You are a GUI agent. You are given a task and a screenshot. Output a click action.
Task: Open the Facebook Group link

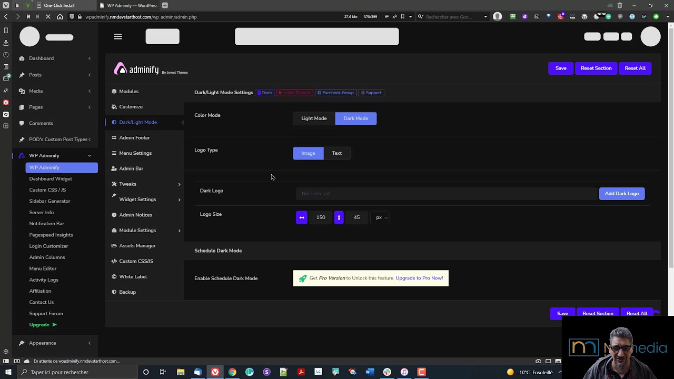pos(335,93)
